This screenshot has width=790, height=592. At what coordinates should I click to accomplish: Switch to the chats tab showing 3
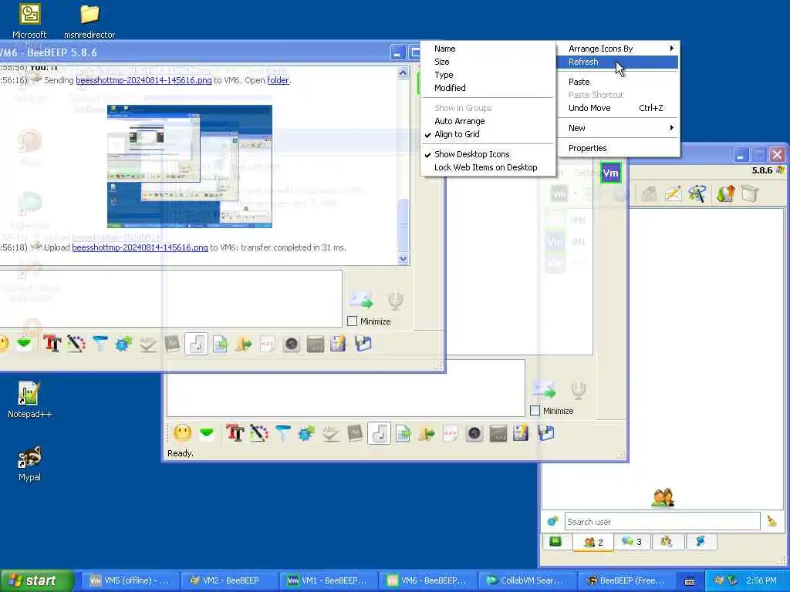632,542
